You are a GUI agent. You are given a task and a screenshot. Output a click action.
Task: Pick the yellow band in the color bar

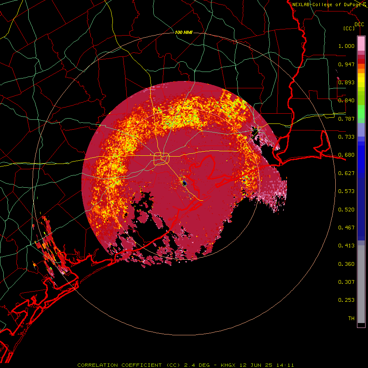tap(361, 80)
